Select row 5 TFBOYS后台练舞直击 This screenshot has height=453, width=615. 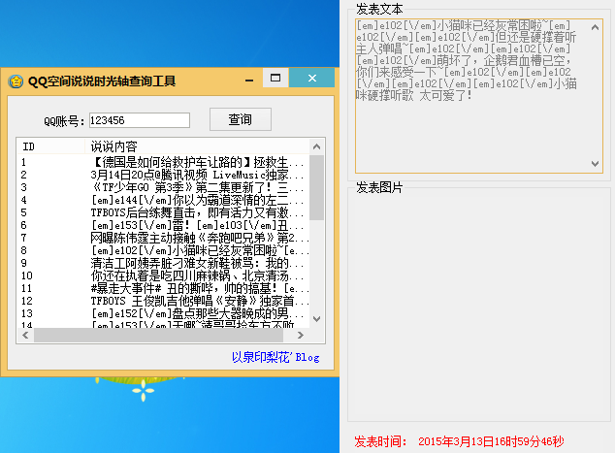[x=163, y=212]
